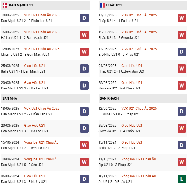Click W badge for Pháp U21 4-1 Ba Lan
The width and height of the screenshot is (188, 186).
(x=182, y=18)
